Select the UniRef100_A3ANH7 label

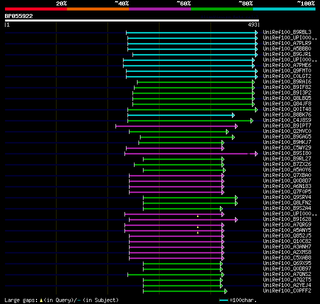click(x=287, y=247)
